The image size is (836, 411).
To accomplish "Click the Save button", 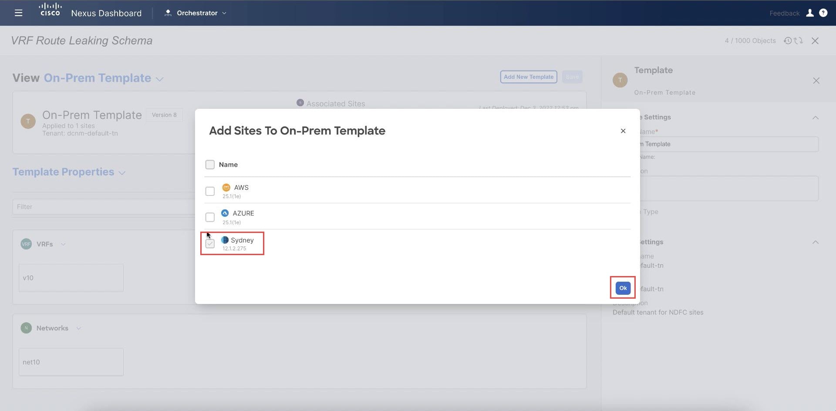I will click(572, 77).
